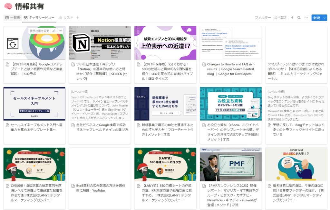Click the search magnifier icon

click(x=299, y=18)
